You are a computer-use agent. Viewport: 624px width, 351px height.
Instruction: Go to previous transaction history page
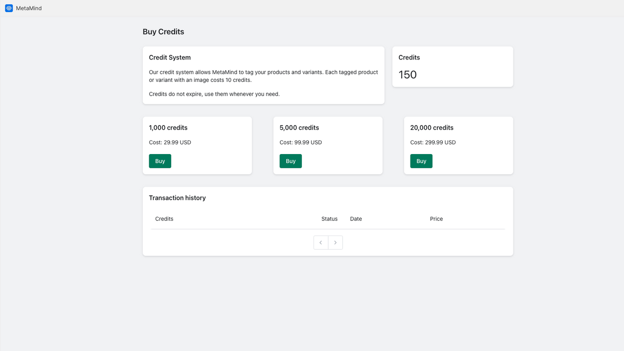[x=320, y=242]
